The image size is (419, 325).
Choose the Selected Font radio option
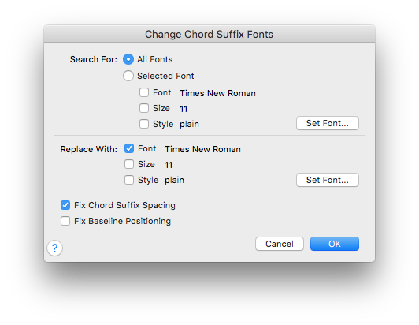click(128, 76)
